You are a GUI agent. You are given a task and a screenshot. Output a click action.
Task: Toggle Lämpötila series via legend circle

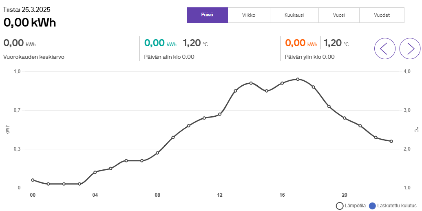click(x=339, y=206)
